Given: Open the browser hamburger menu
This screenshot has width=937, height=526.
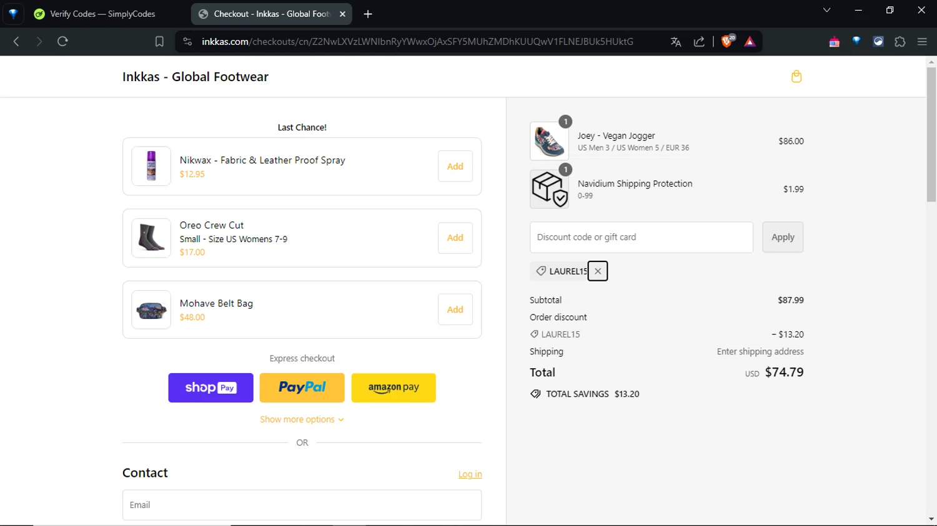Looking at the screenshot, I should pyautogui.click(x=922, y=42).
